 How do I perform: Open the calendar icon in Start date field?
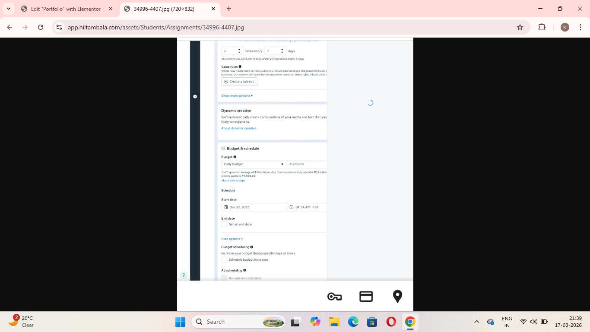(226, 207)
